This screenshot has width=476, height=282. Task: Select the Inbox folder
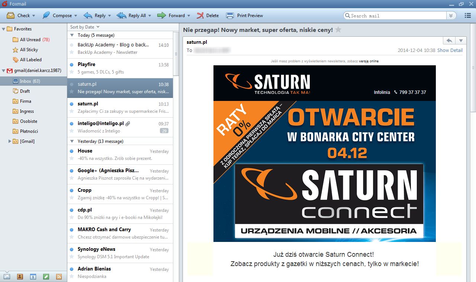pyautogui.click(x=33, y=81)
